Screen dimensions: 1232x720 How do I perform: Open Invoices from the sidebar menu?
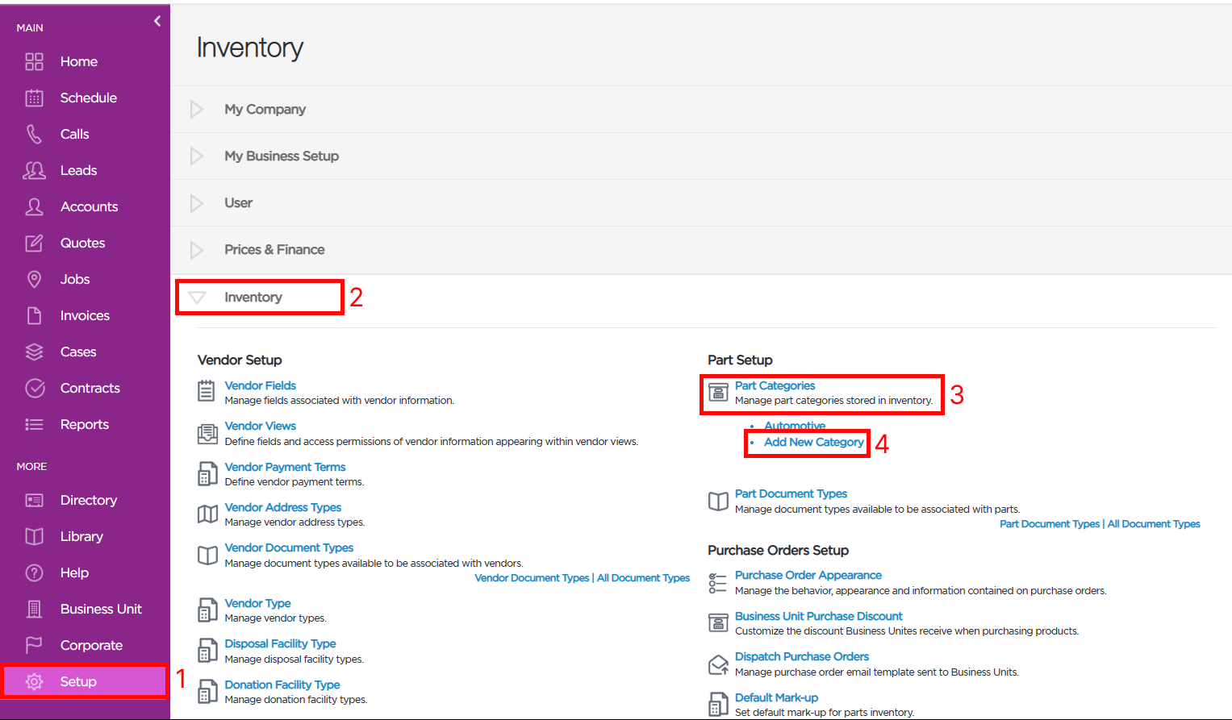85,316
